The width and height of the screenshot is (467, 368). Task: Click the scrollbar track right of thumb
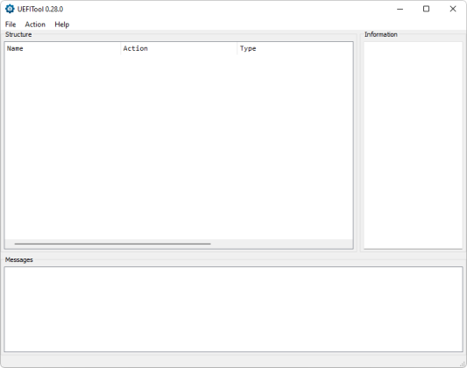coord(282,244)
